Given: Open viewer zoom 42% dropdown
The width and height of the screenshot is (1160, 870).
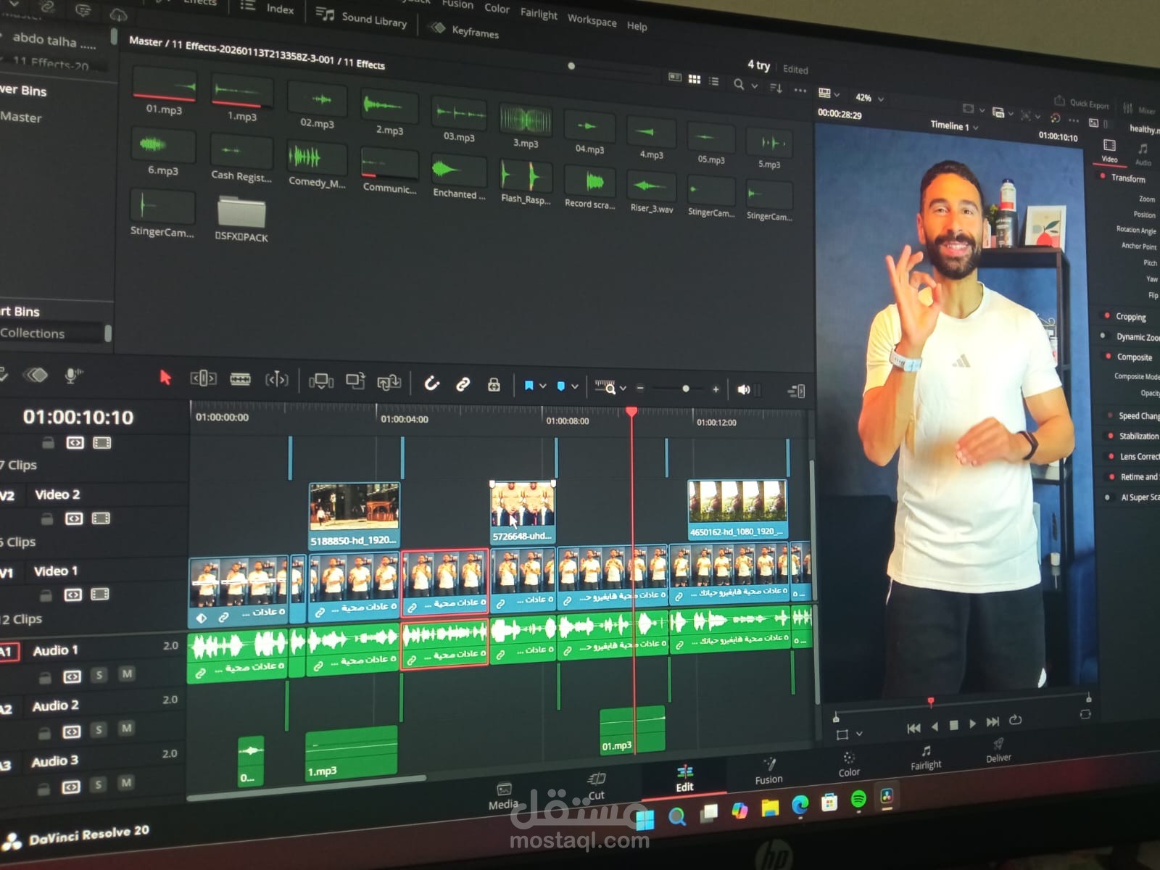Looking at the screenshot, I should click(x=869, y=98).
